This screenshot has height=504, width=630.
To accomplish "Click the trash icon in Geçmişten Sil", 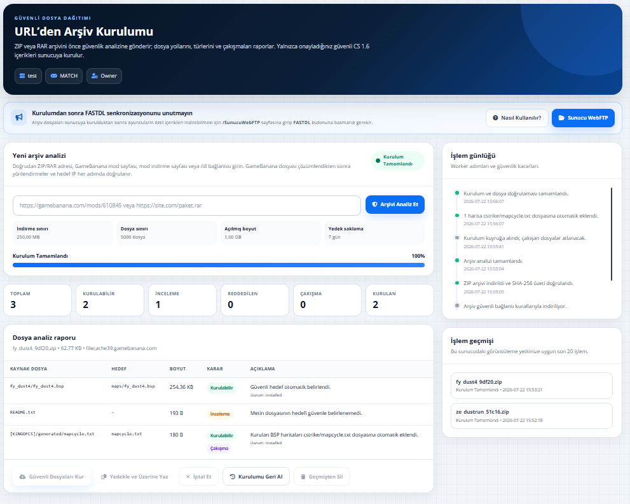I will click(303, 477).
